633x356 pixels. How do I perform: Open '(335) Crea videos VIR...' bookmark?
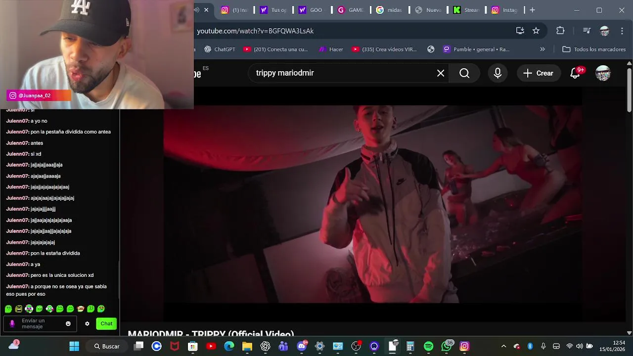pos(384,49)
